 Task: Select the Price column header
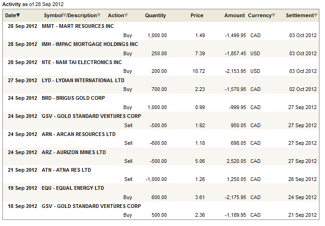tap(197, 15)
